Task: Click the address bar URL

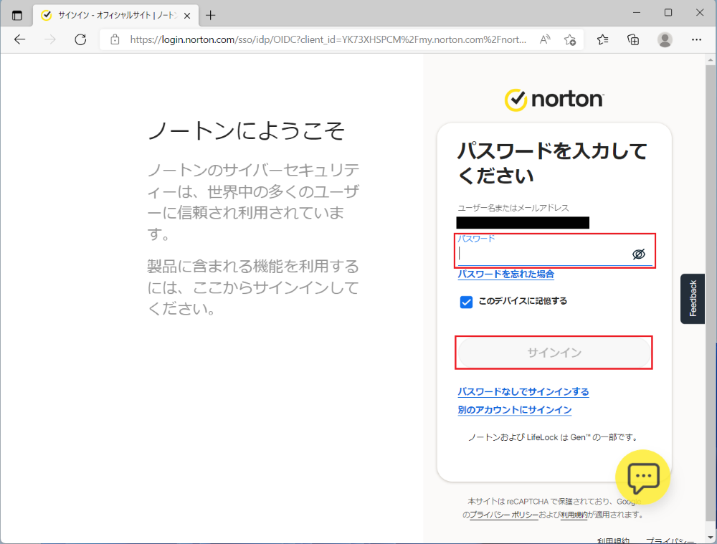Action: pyautogui.click(x=328, y=39)
